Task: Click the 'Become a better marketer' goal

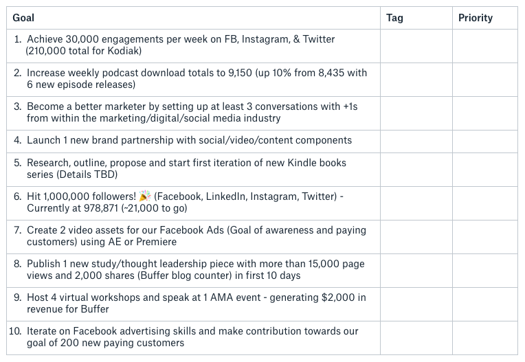Action: [x=192, y=112]
